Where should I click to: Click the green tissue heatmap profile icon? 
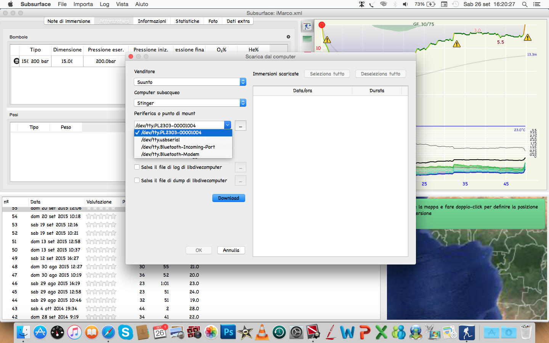(307, 39)
